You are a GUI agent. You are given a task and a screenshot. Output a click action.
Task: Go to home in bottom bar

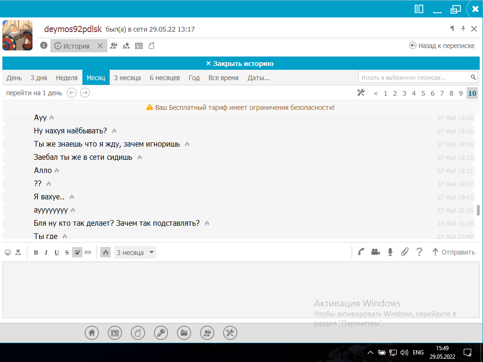pos(92,333)
